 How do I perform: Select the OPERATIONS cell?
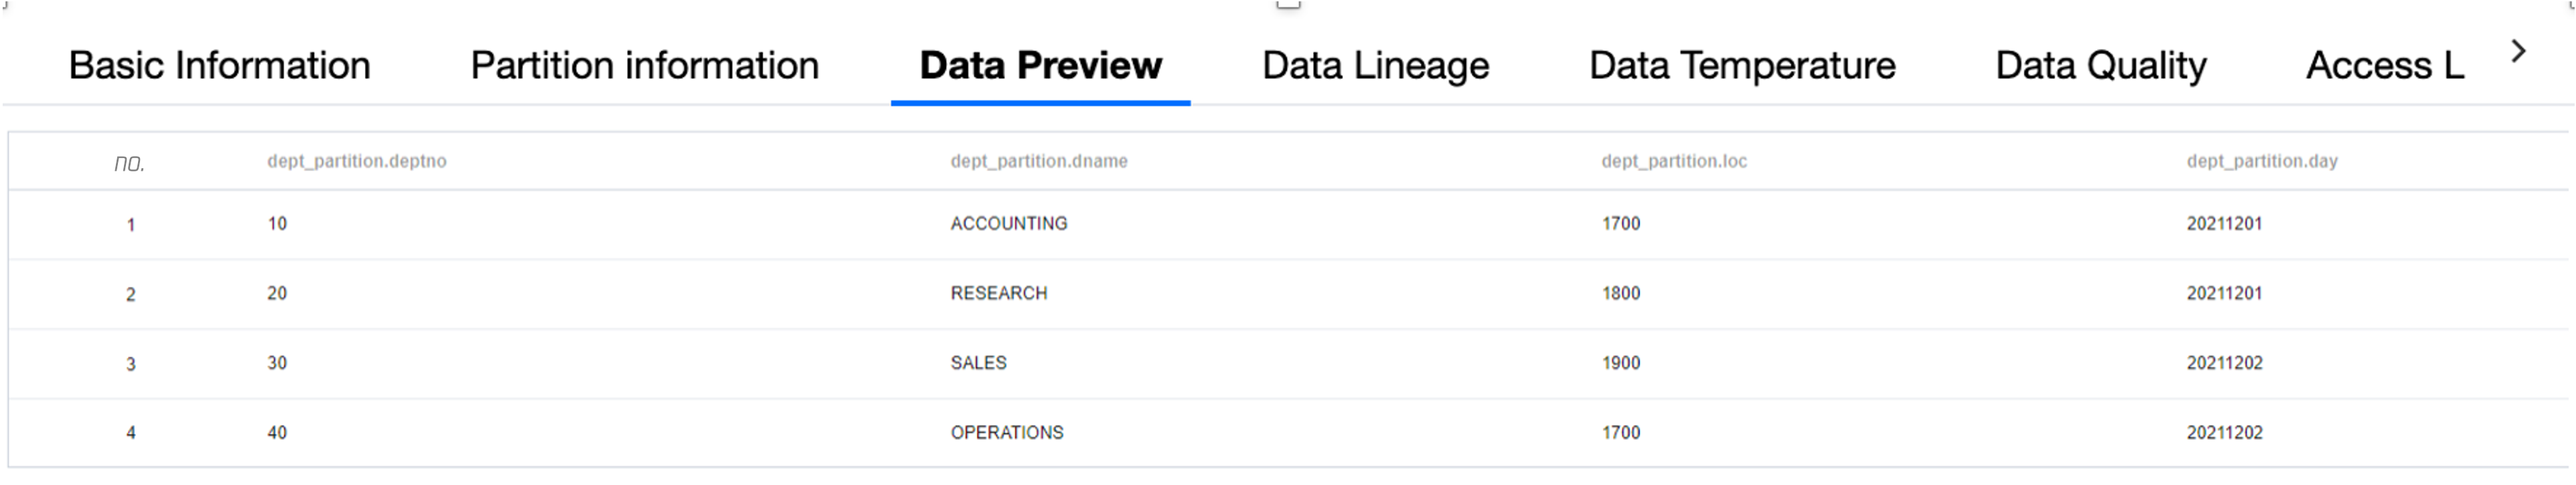pos(1006,433)
